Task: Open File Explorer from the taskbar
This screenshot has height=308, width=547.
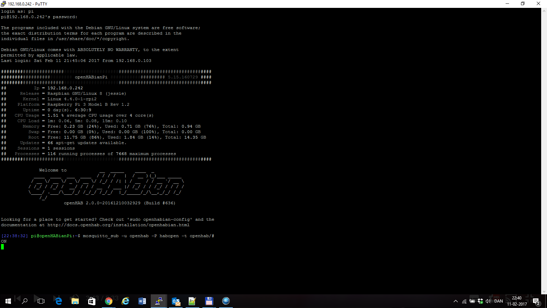Action: 75,301
